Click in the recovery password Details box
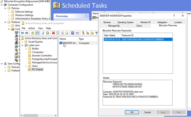This screenshot has height=117, width=191. pos(137,93)
